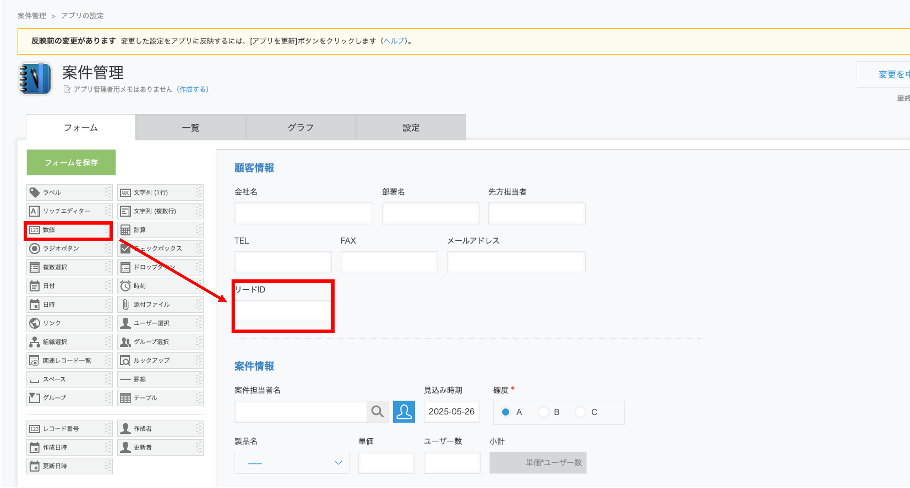Select the 更新日時 field icon
Screen dimensions: 910x488
pos(34,466)
